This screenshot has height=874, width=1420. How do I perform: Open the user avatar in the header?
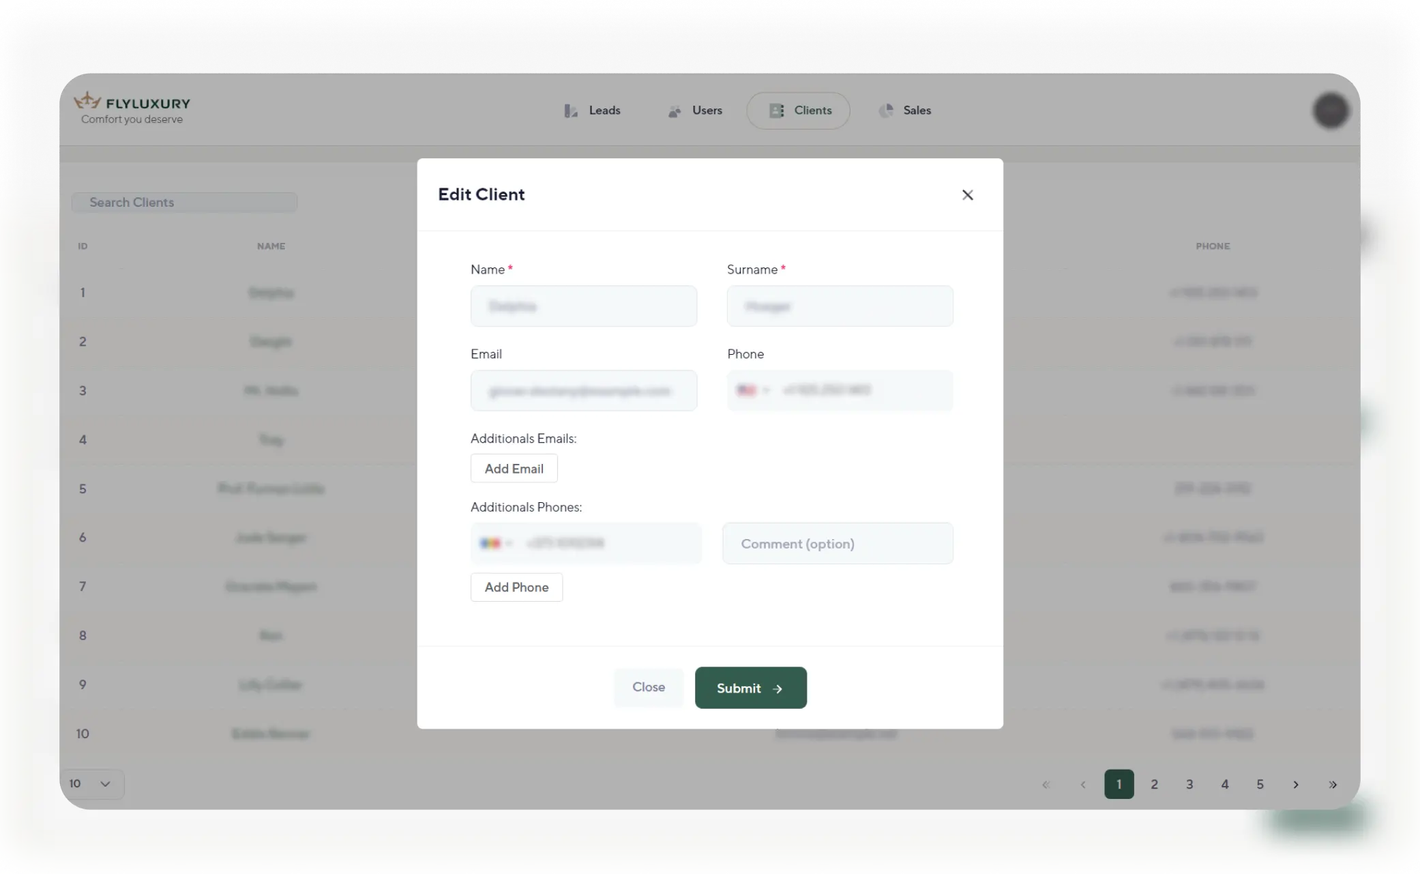click(1330, 111)
